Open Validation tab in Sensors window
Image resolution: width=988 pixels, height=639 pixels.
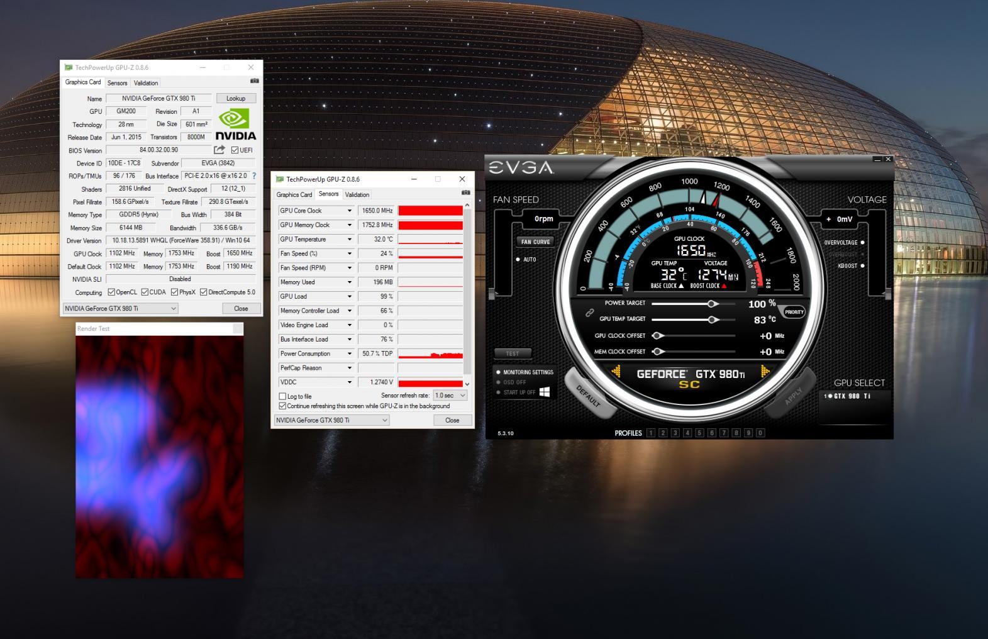357,195
